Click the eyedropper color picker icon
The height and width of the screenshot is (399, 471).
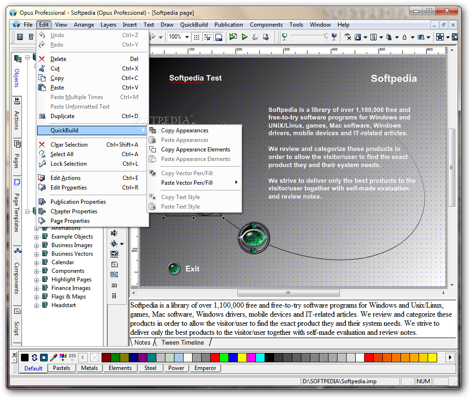pos(53,357)
